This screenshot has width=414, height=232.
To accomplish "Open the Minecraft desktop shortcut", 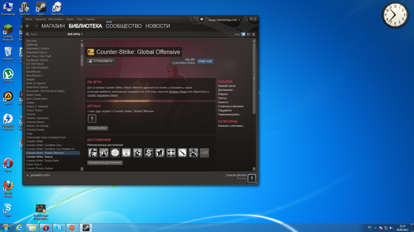I will click(8, 32).
